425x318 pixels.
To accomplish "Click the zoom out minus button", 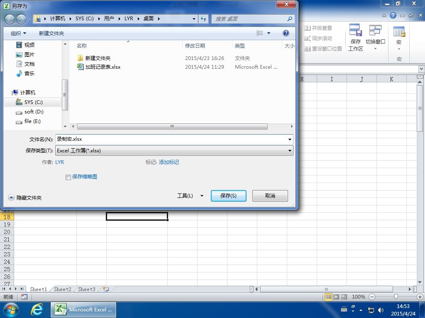I will [372, 297].
